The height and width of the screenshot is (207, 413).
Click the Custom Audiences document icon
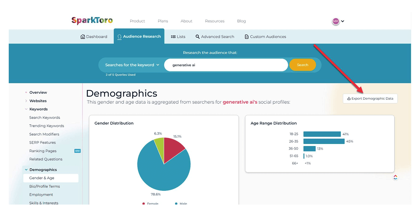246,37
